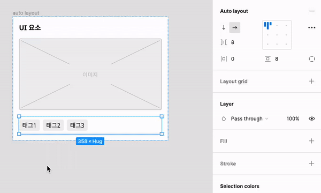Click the horizontal padding icon
This screenshot has width=321, height=193.
[x=224, y=59]
